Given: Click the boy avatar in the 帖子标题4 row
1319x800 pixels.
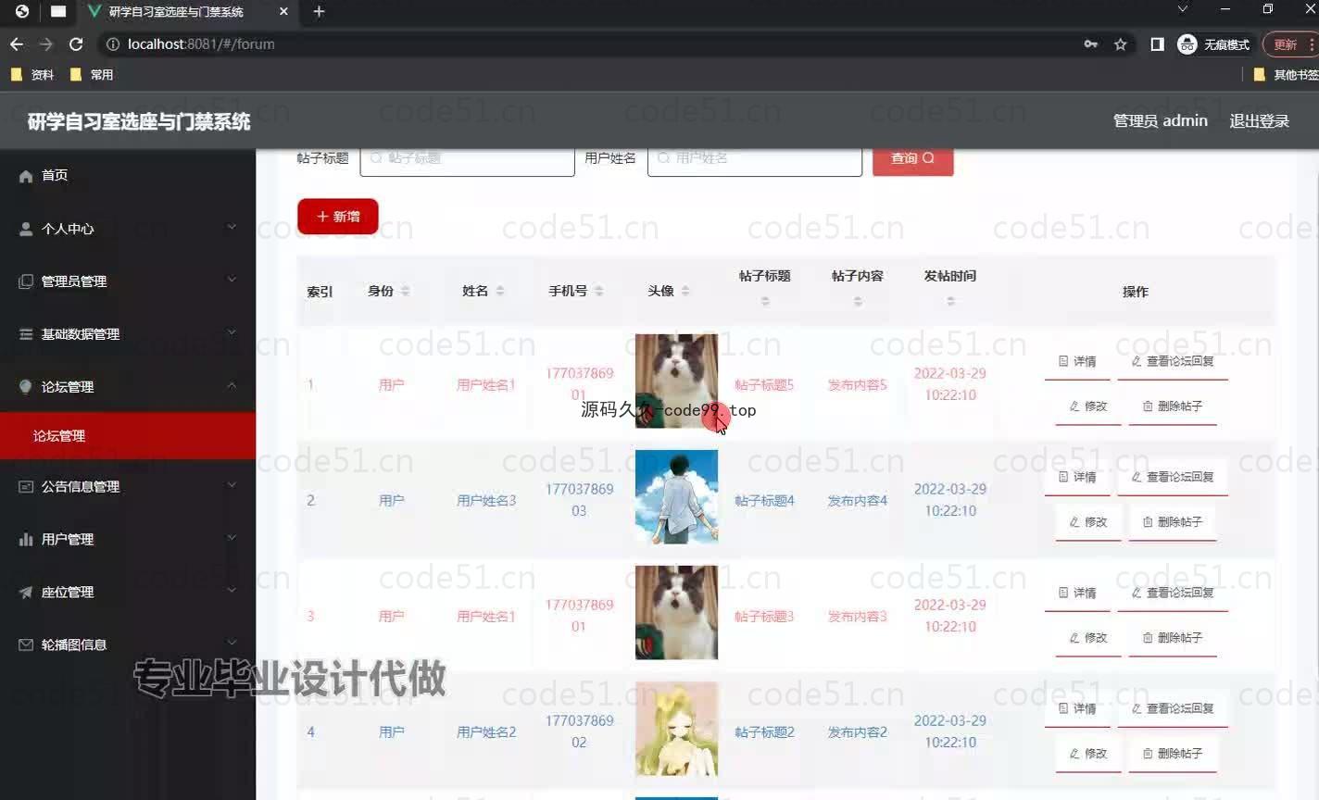Looking at the screenshot, I should pyautogui.click(x=676, y=496).
